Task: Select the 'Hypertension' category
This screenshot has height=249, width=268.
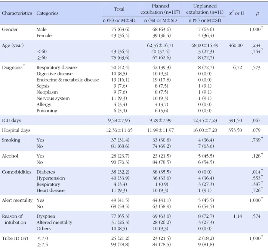Action: pos(50,178)
